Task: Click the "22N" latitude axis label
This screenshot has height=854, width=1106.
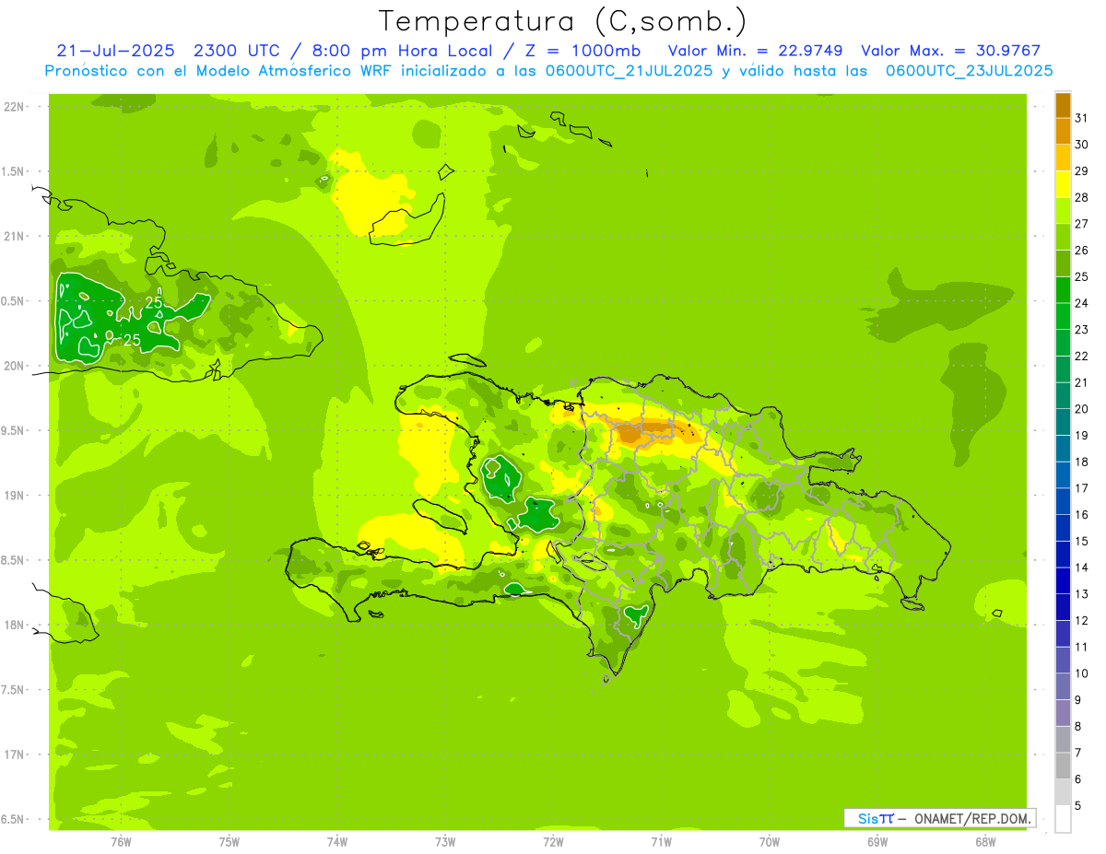Action: [x=14, y=107]
